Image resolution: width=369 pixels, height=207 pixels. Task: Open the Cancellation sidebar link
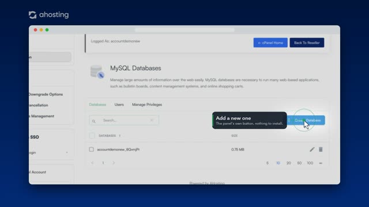pos(39,105)
